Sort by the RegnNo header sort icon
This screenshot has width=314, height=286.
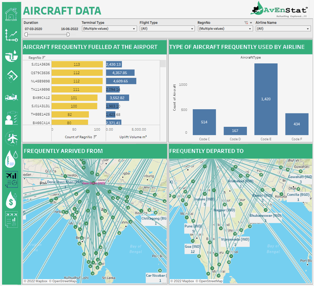click(44, 58)
